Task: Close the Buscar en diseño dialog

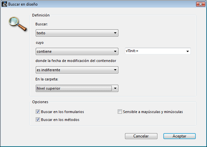Action: (x=199, y=5)
